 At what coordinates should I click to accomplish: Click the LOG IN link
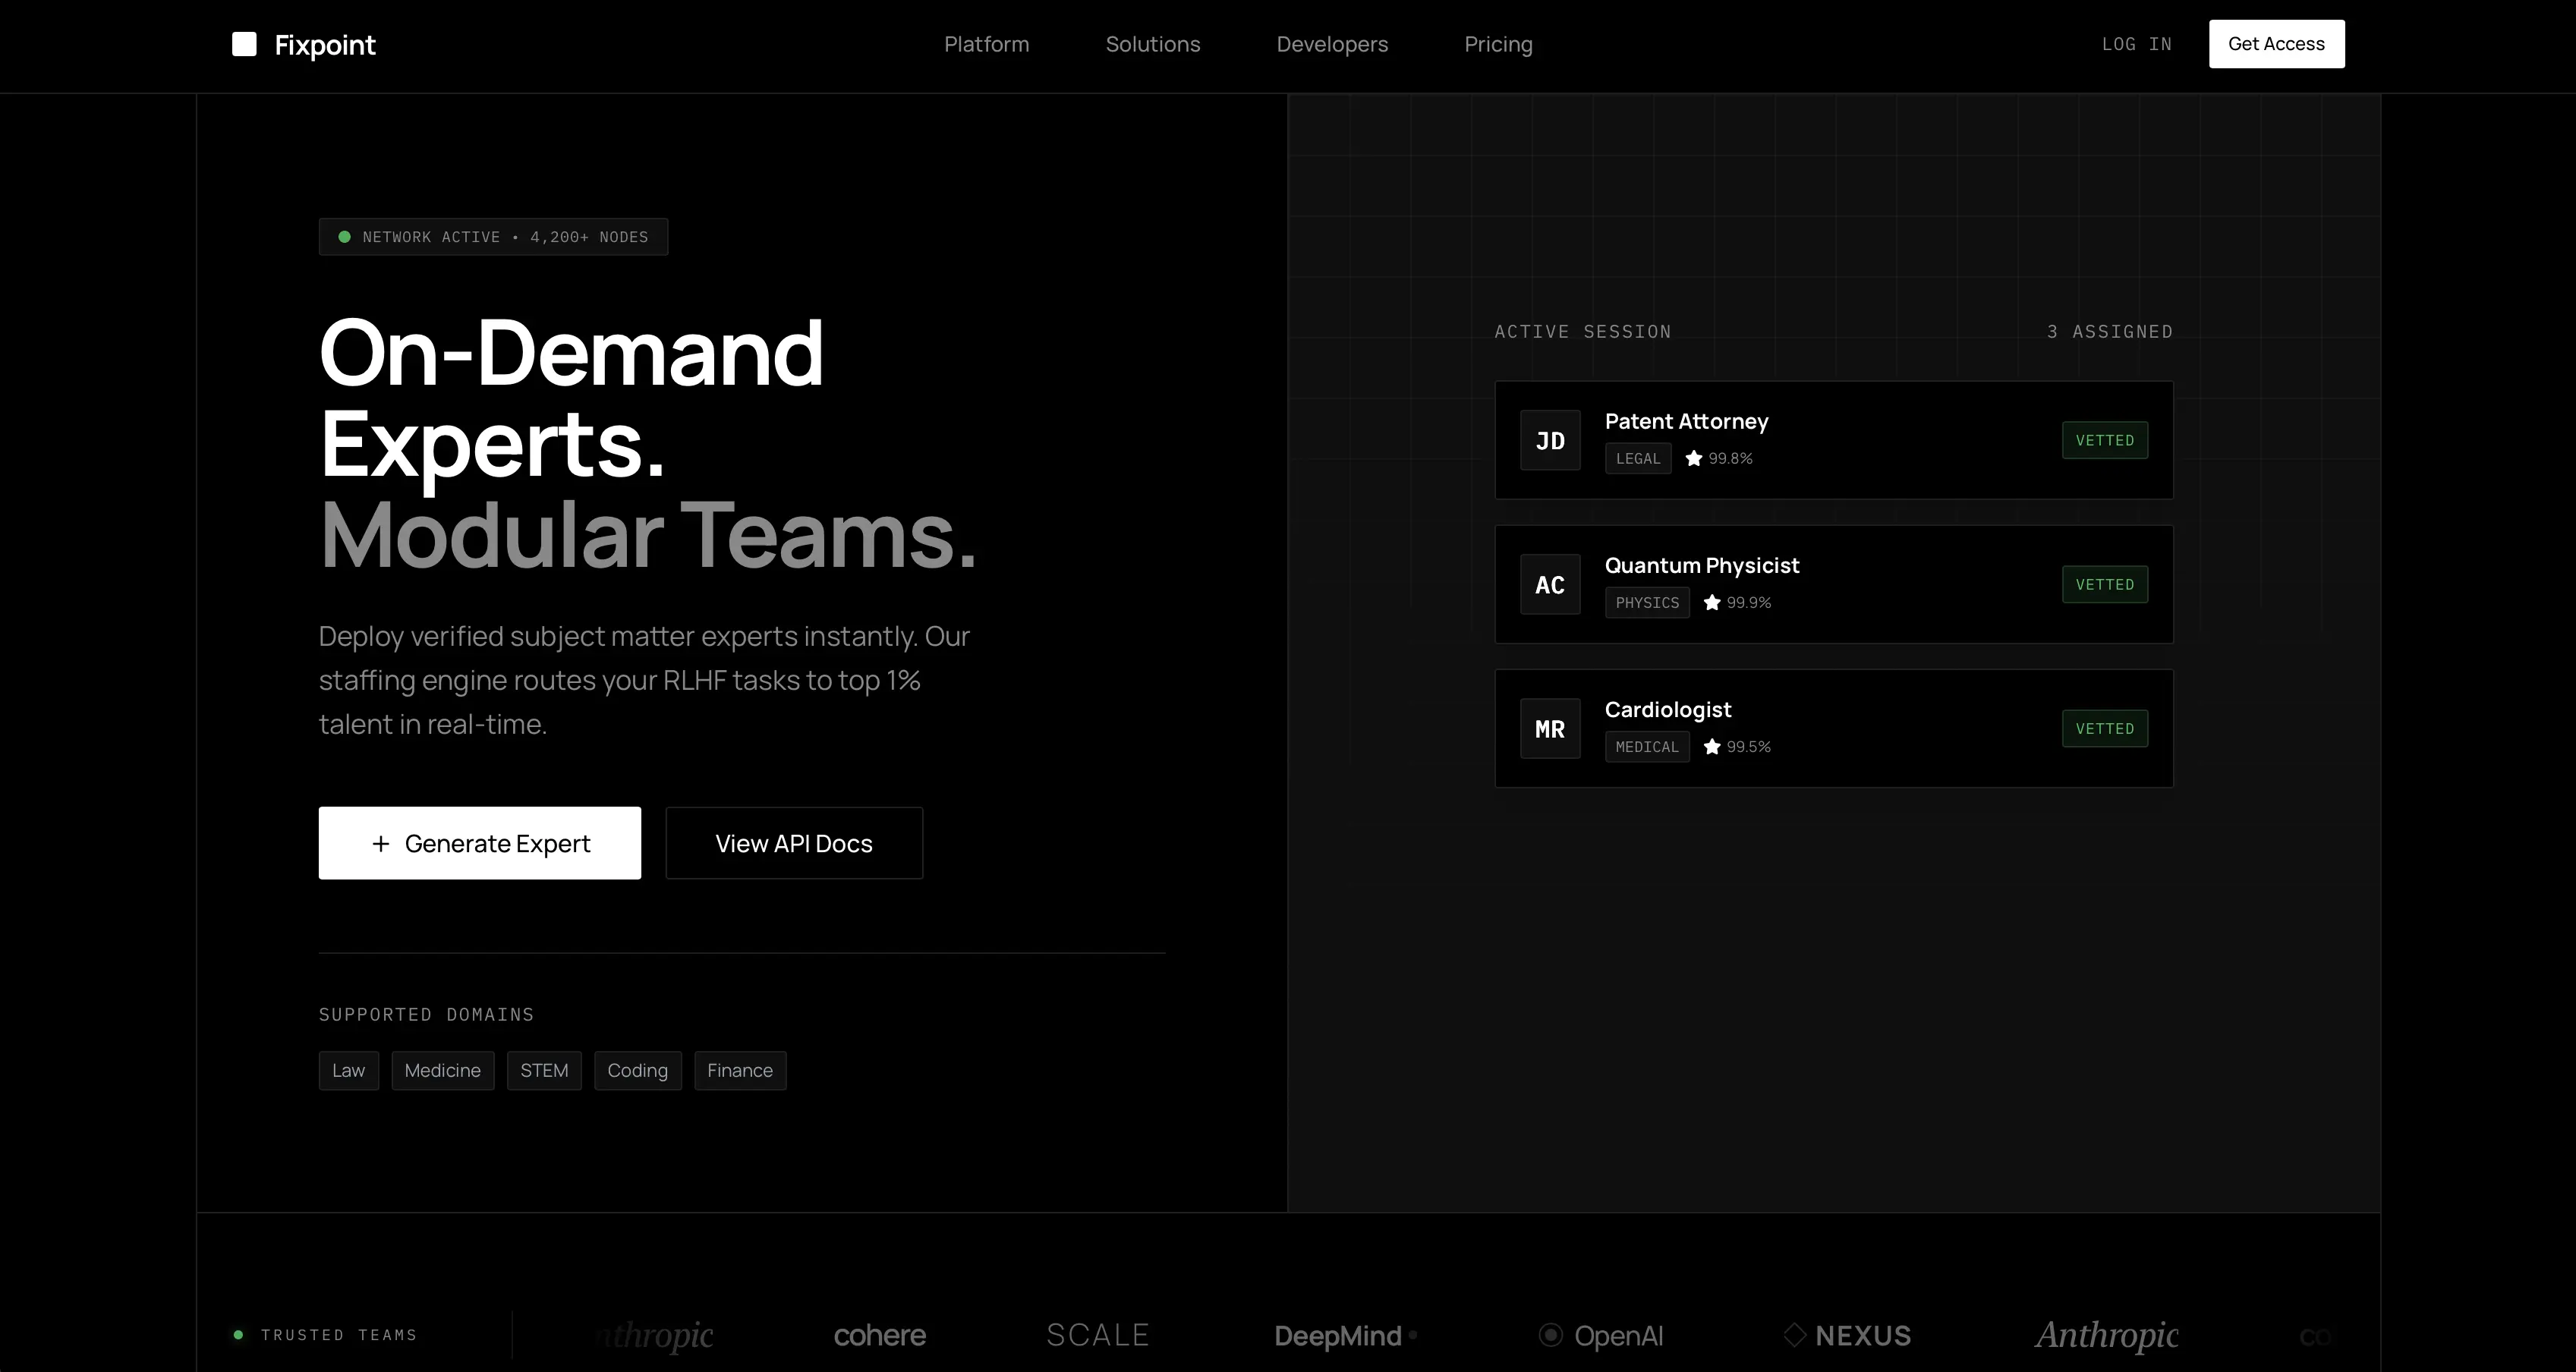pyautogui.click(x=2136, y=44)
